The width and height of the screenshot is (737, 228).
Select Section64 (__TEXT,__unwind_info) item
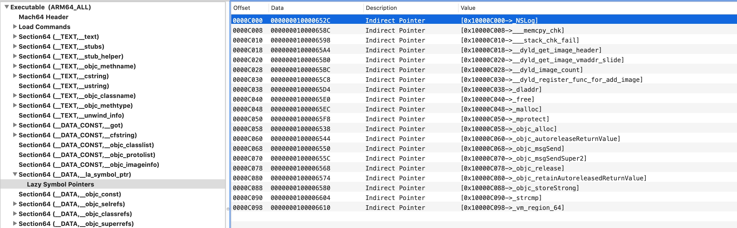coord(71,115)
